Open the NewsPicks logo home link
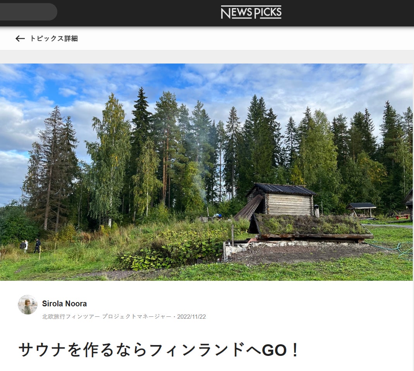Screen dimensions: 414x371 (251, 12)
